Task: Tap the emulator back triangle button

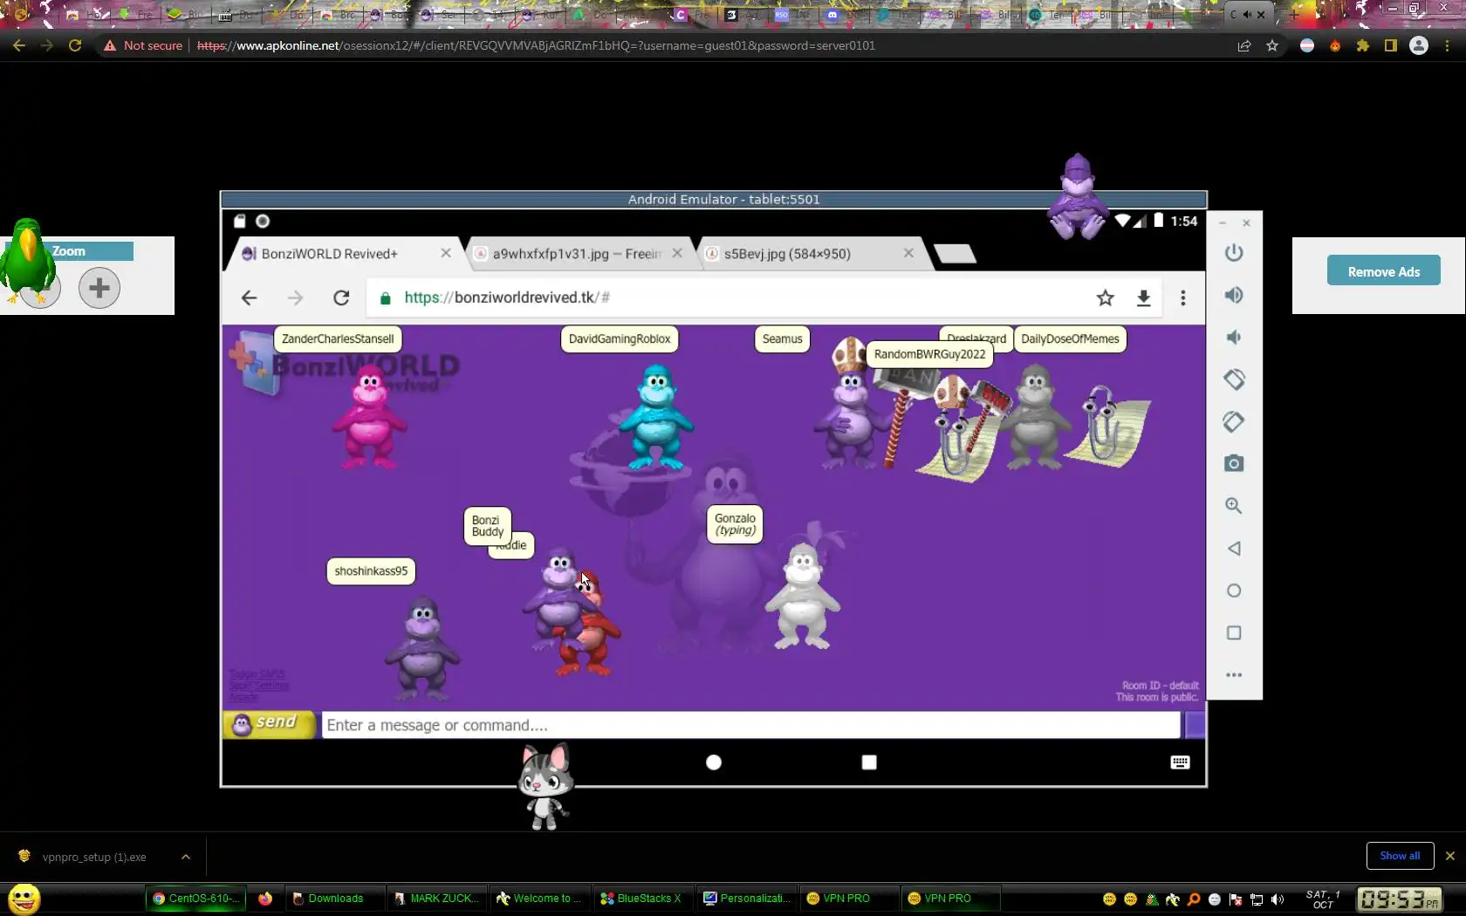Action: pyautogui.click(x=1234, y=549)
